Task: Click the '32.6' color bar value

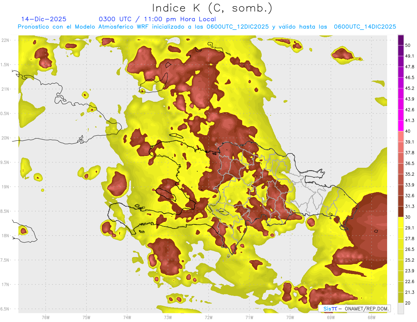Action: point(410,196)
